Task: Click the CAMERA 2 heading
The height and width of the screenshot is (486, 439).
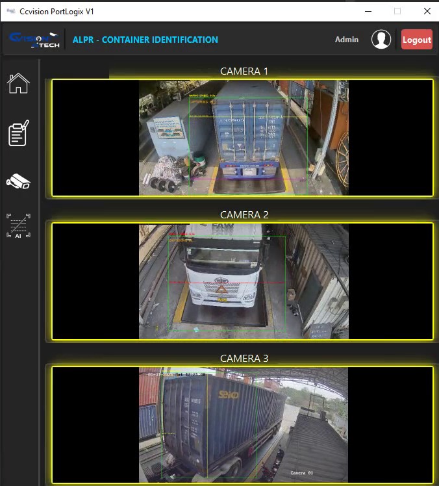Action: (x=244, y=215)
